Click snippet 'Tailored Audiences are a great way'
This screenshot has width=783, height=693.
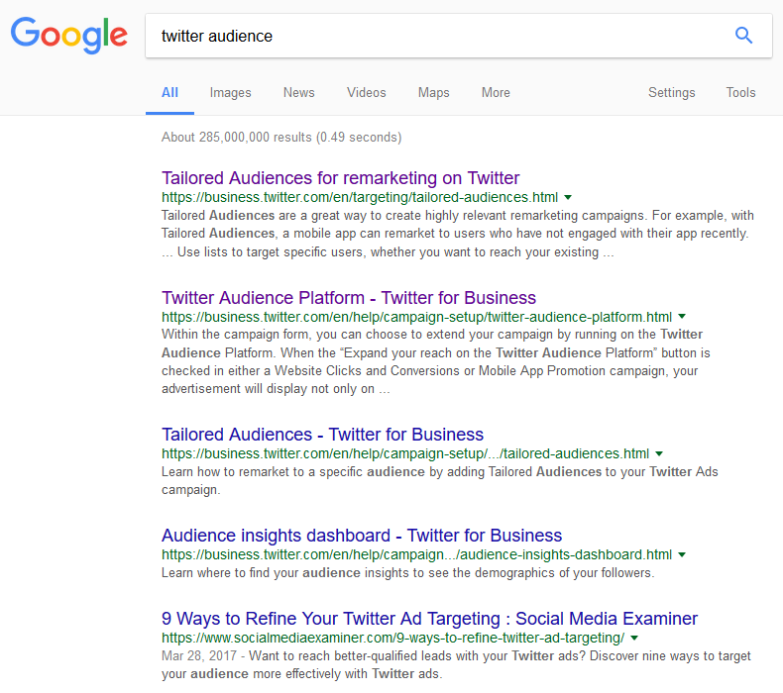point(458,234)
